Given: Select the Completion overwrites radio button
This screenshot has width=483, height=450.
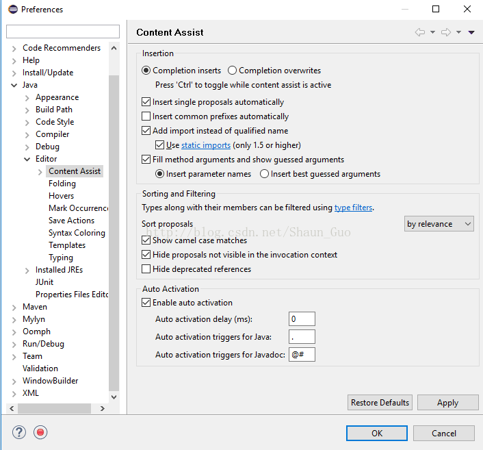Looking at the screenshot, I should point(232,71).
